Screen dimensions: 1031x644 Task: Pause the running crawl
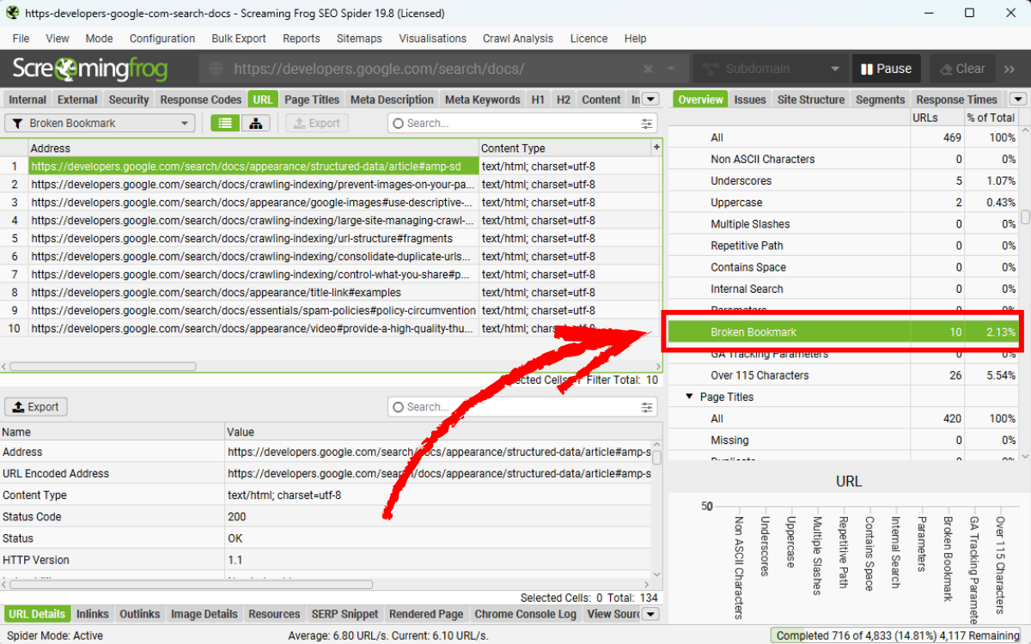coord(885,69)
